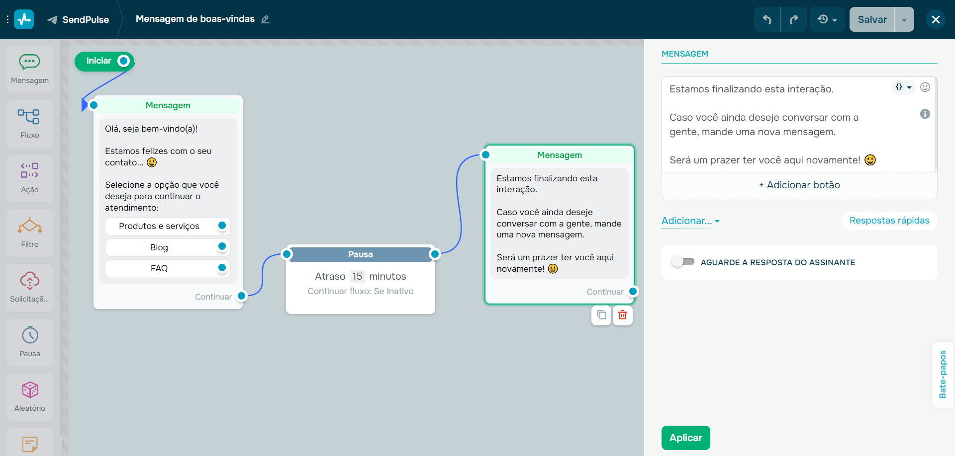Select the Solicitação API element
This screenshot has width=955, height=456.
(x=30, y=288)
